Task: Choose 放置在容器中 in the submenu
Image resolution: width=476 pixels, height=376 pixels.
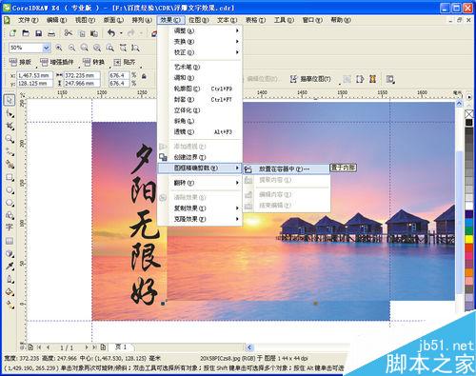Action: tap(286, 168)
